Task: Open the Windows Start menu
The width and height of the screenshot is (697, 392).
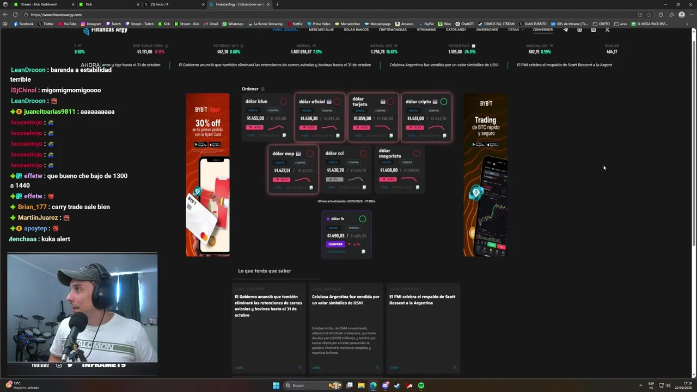Action: click(x=276, y=385)
